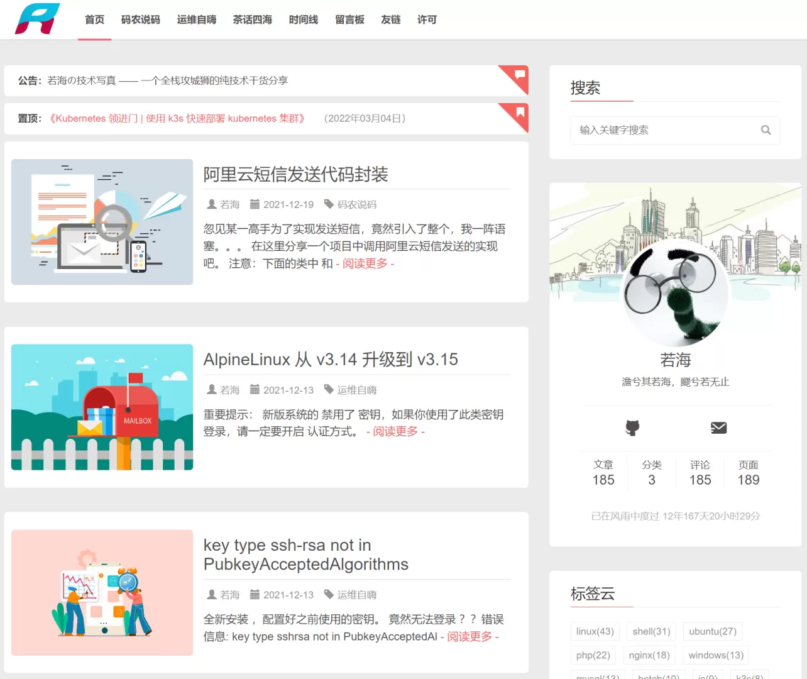Click the mailbox thumbnail of AlpineLinux post

[102, 407]
